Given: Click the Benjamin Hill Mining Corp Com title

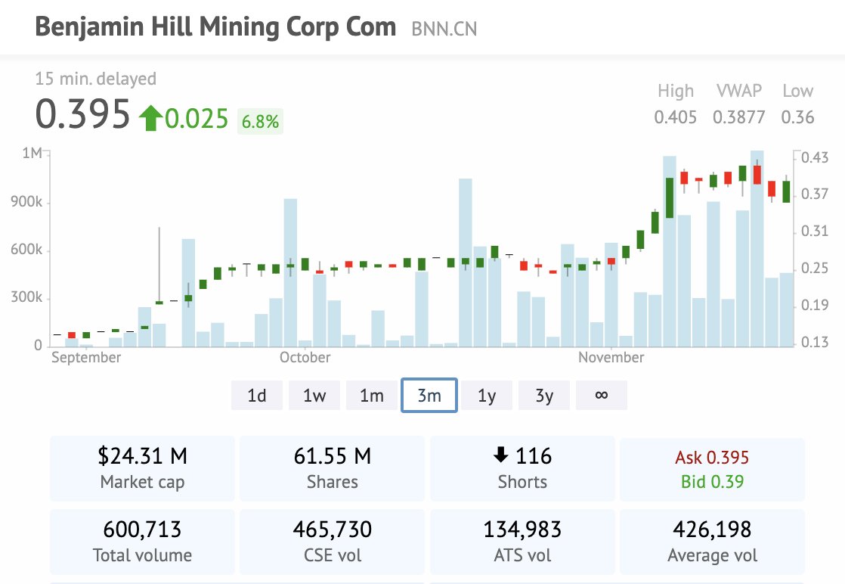Looking at the screenshot, I should coord(215,26).
